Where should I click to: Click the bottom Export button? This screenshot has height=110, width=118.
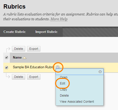(x=34, y=77)
